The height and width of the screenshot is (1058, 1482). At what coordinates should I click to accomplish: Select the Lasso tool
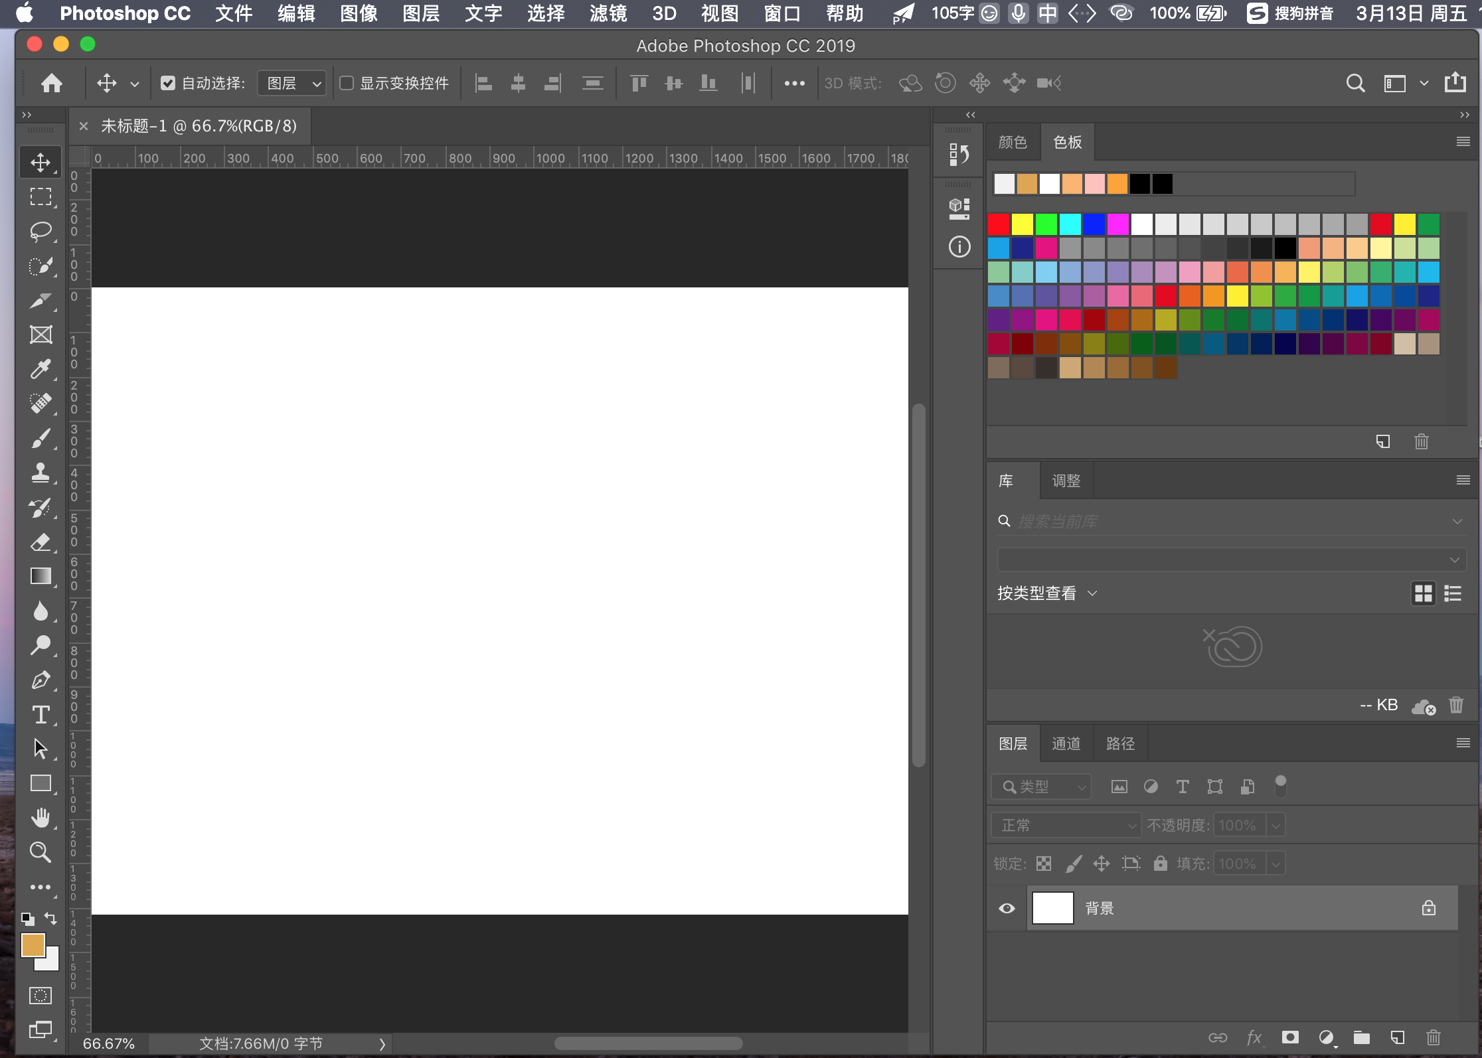41,232
